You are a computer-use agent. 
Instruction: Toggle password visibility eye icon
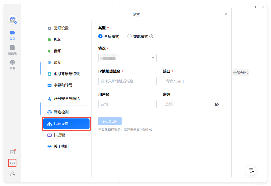click(216, 104)
